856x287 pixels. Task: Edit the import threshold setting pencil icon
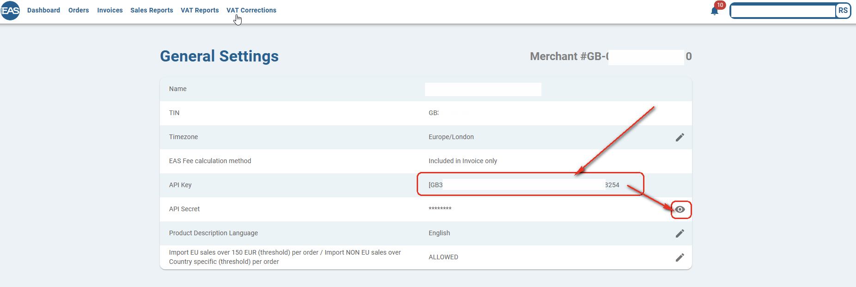coord(680,257)
